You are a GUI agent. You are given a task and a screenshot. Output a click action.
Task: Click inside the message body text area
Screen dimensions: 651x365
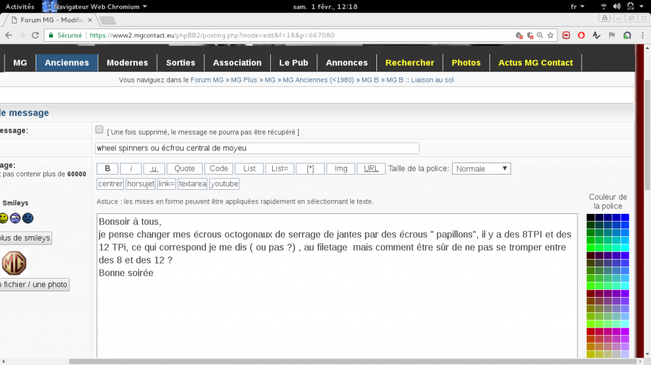click(337, 286)
